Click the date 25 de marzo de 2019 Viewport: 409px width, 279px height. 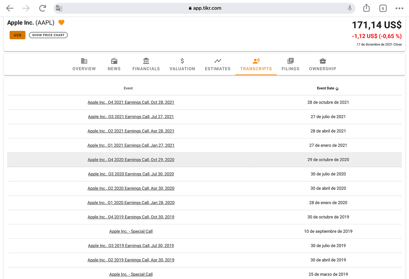point(328,274)
